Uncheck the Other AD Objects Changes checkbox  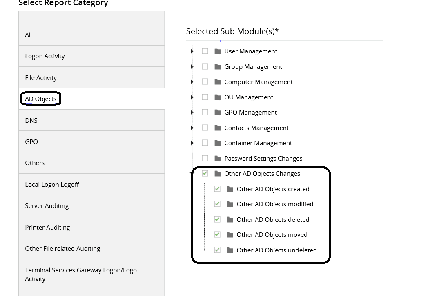click(x=205, y=173)
